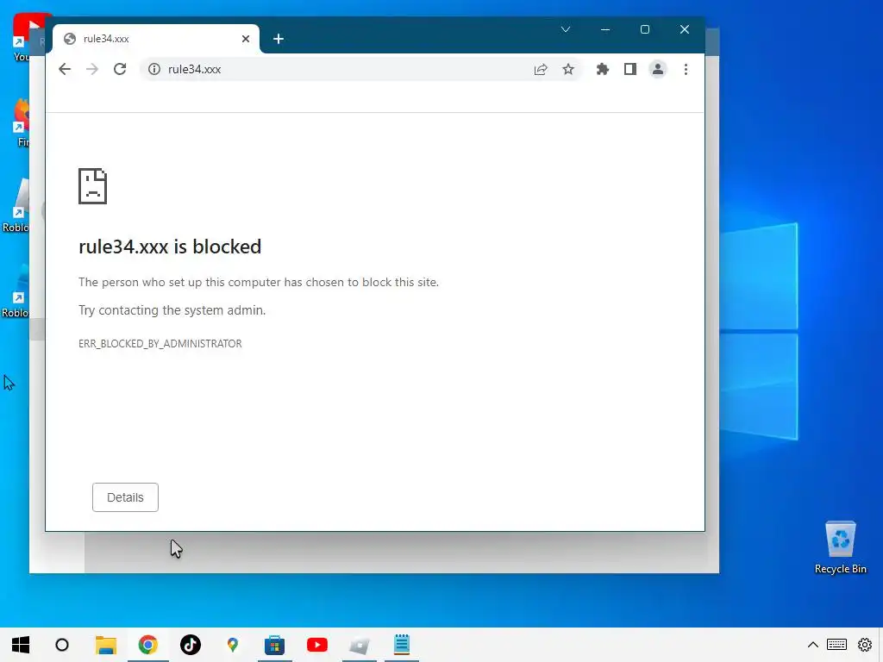Bookmark this tab with the star

point(568,69)
